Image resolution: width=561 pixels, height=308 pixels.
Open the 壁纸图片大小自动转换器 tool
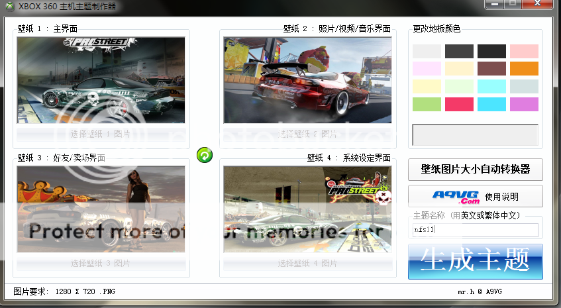click(476, 169)
